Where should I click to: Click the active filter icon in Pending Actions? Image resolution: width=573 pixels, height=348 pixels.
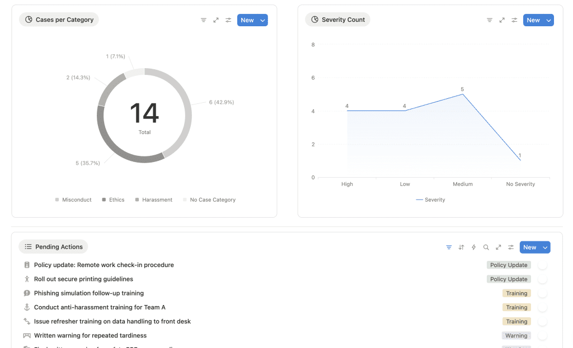[449, 247]
